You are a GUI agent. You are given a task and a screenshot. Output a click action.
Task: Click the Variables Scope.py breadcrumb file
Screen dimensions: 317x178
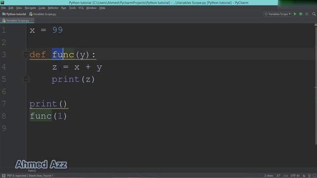tap(43, 14)
